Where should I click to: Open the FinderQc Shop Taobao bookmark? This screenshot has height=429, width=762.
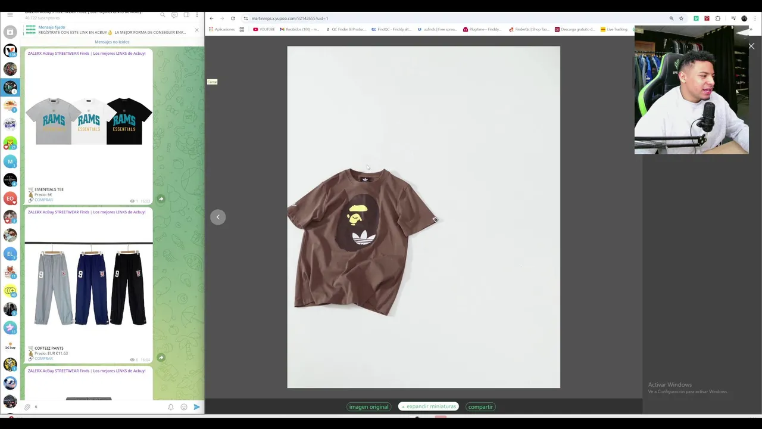pyautogui.click(x=528, y=29)
